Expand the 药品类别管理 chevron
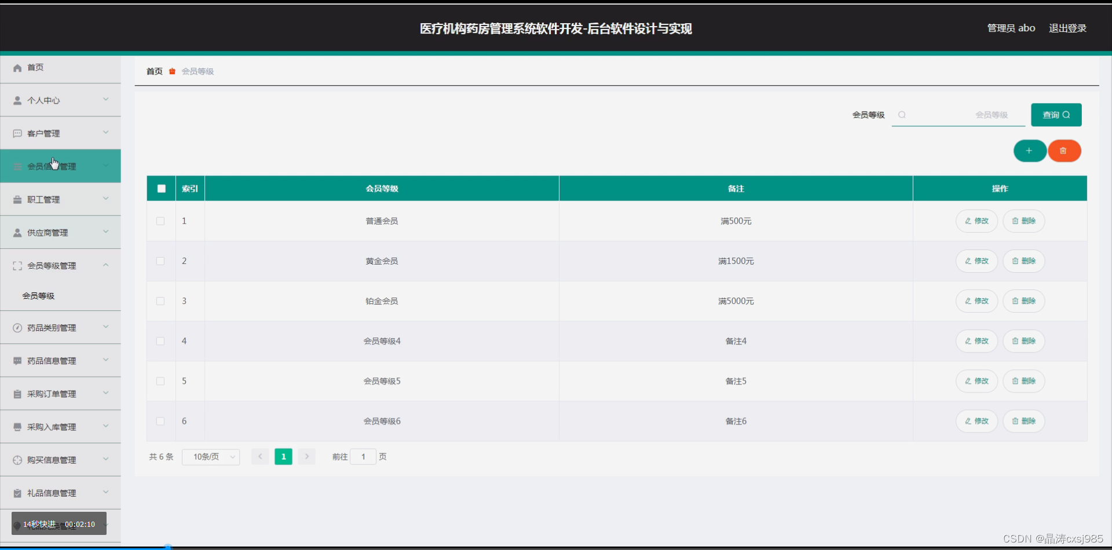Image resolution: width=1112 pixels, height=550 pixels. click(x=106, y=327)
